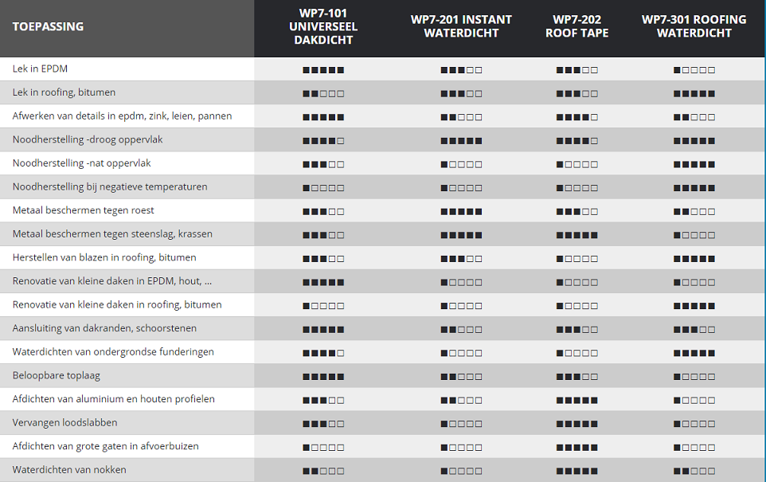
Task: Click WP7-301 rating for Lek in roofing, bitumen
Action: (x=694, y=93)
